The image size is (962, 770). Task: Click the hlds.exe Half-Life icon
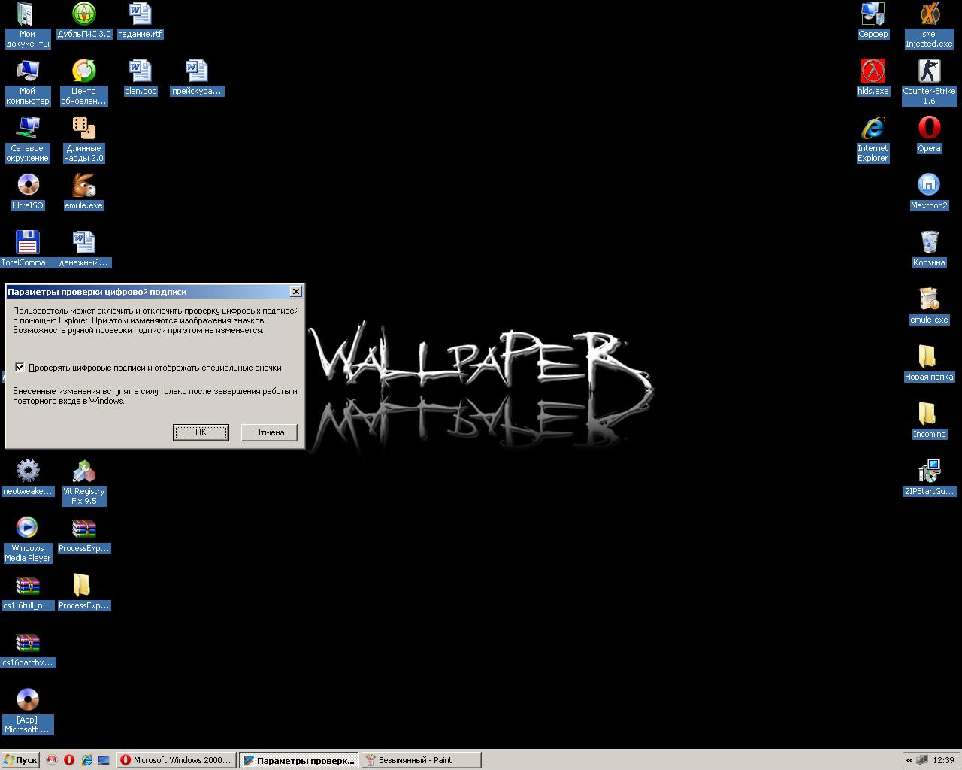click(x=873, y=71)
